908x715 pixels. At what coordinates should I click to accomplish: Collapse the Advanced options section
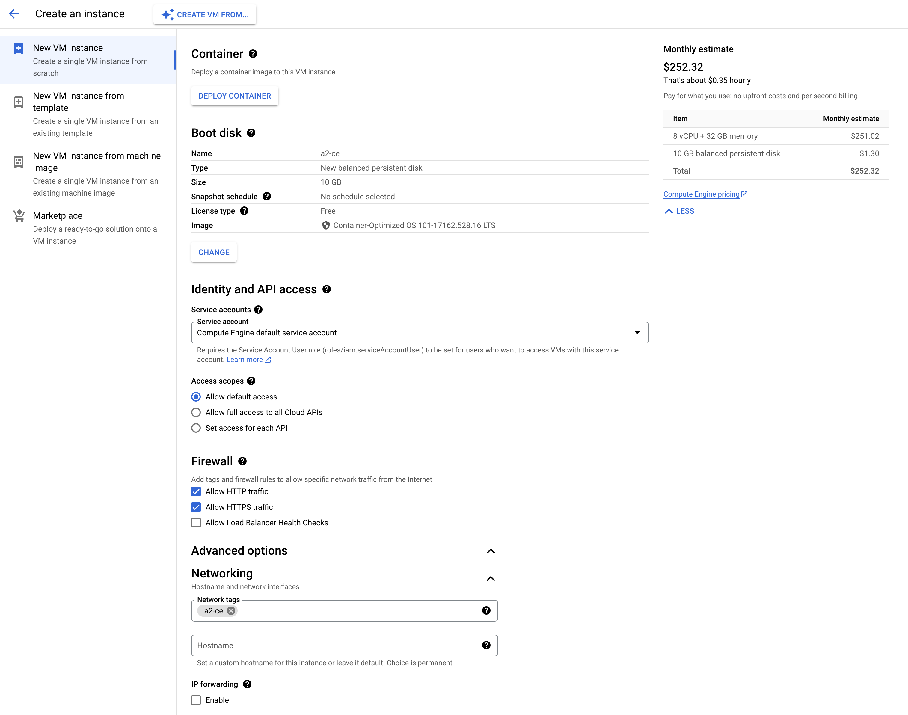[x=491, y=551]
